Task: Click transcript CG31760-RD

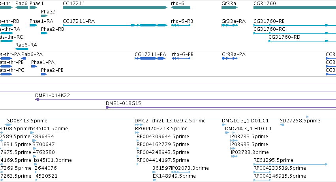Action: click(x=302, y=41)
